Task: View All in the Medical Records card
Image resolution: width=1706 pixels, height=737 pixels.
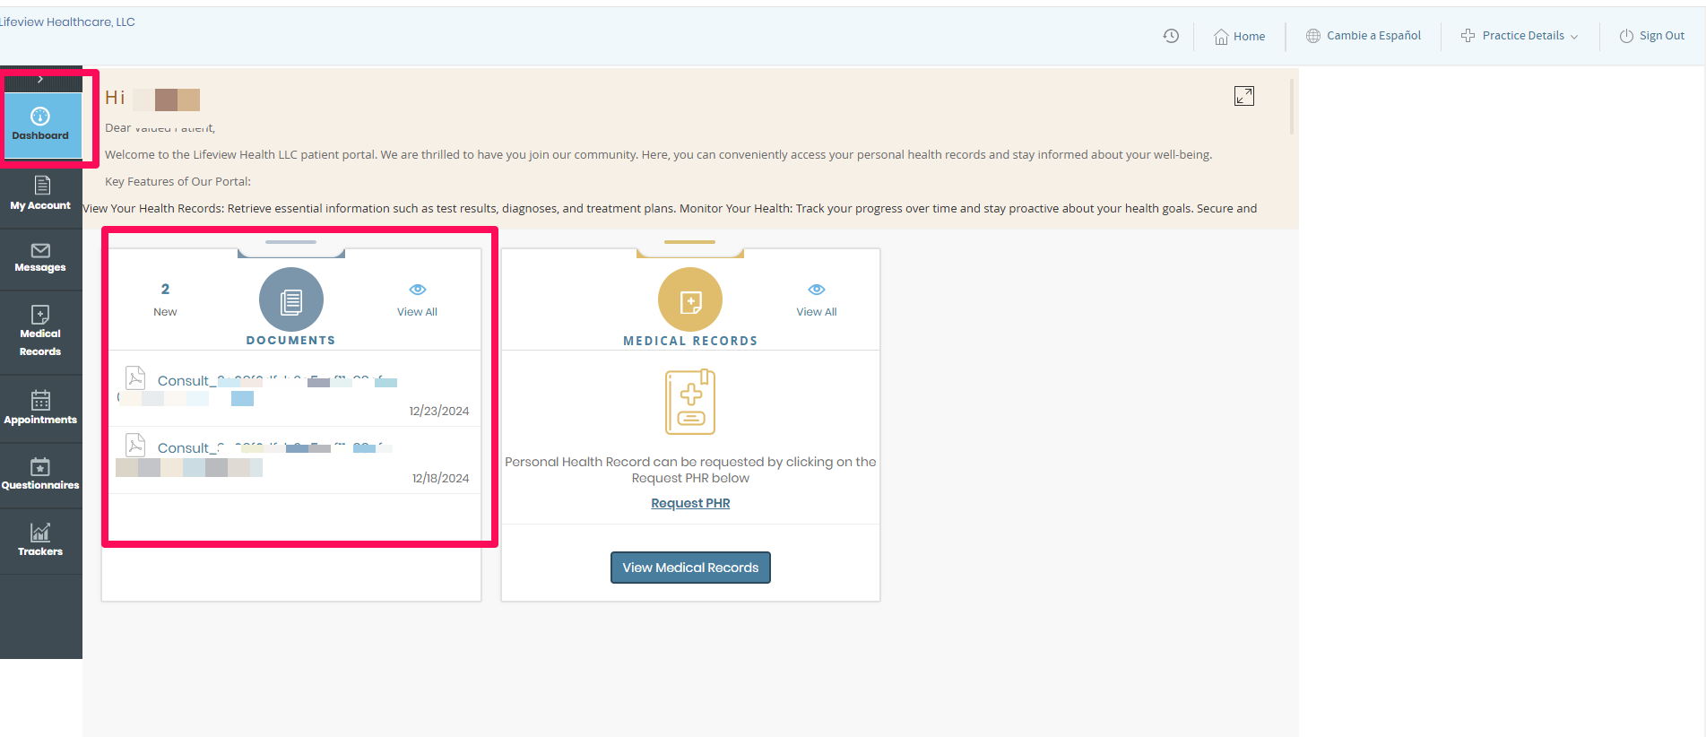Action: (x=817, y=312)
